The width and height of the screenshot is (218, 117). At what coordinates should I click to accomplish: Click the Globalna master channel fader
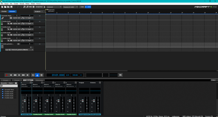[x=94, y=101]
